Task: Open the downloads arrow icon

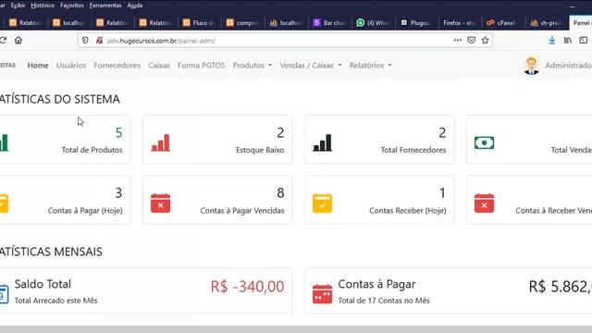Action: 552,41
